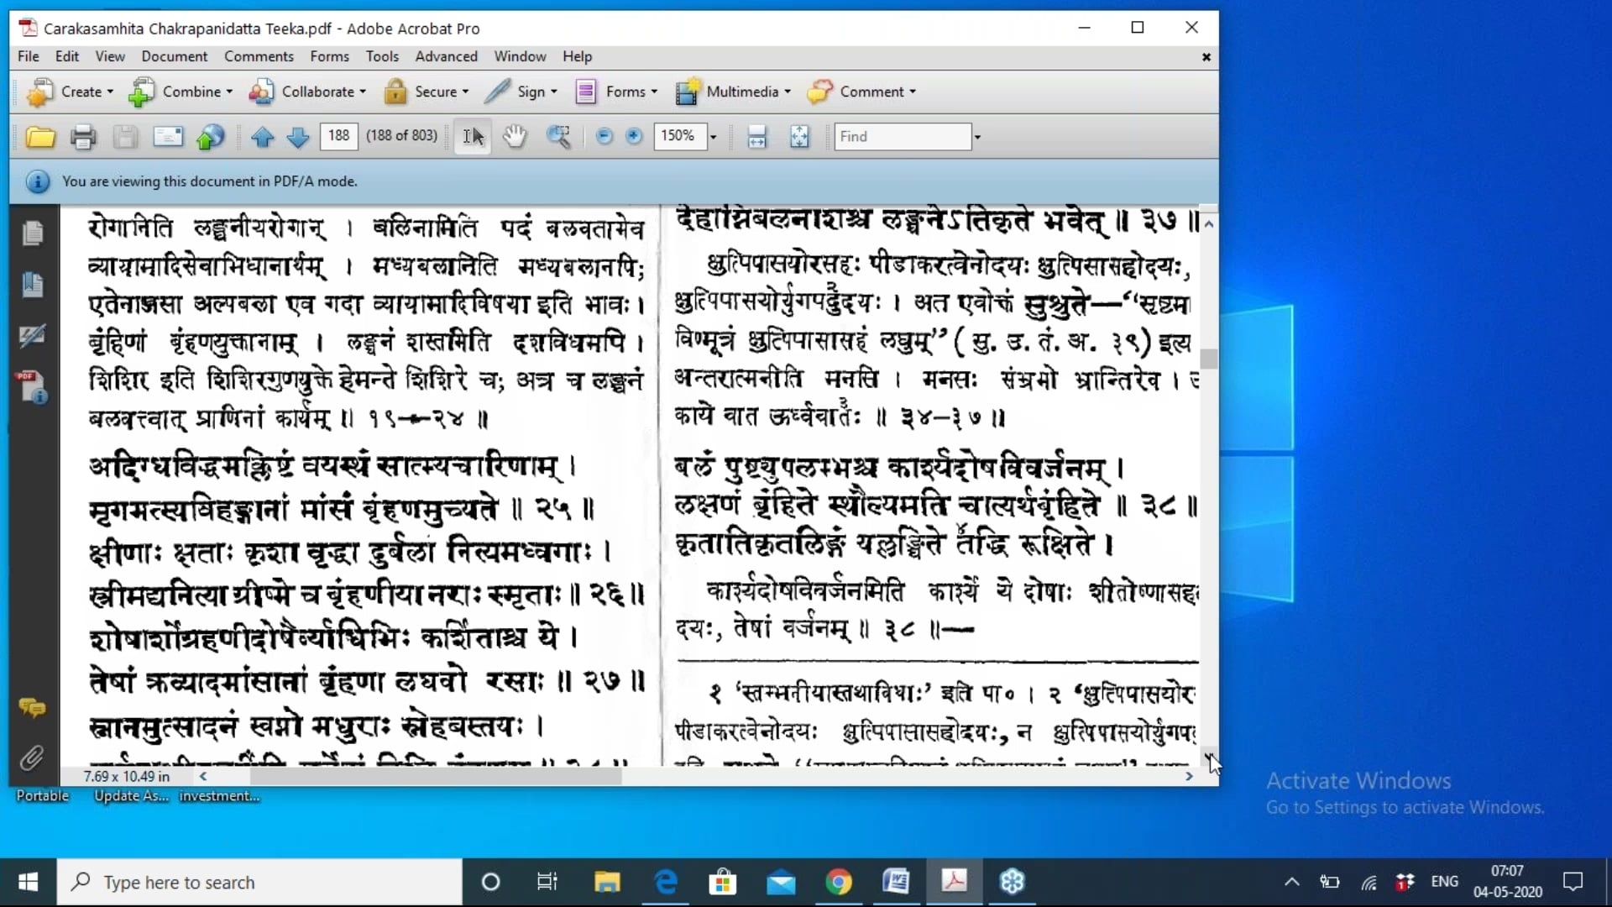The width and height of the screenshot is (1612, 907).
Task: Click the Print icon in toolbar
Action: coord(82,137)
